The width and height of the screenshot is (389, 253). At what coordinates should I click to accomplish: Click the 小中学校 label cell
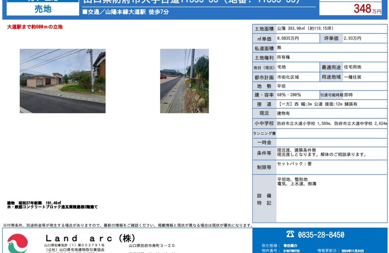[264, 123]
